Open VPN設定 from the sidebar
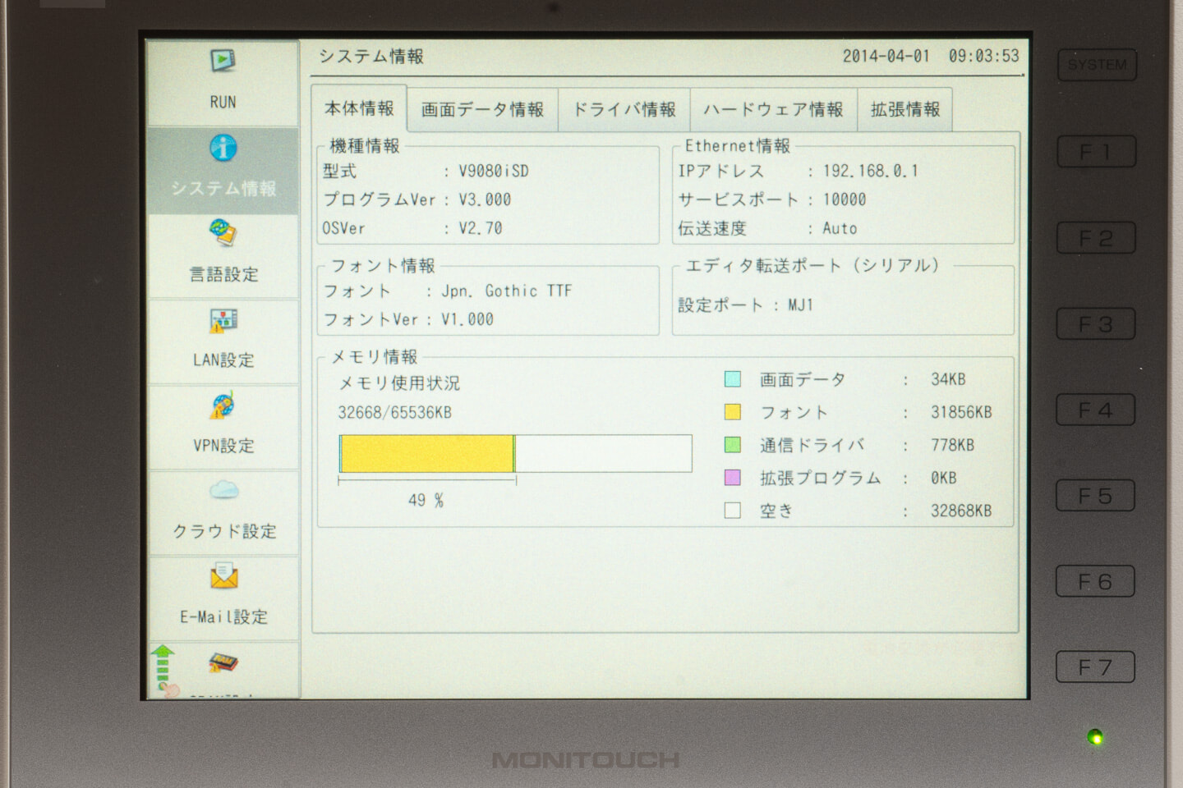Viewport: 1183px width, 788px height. pyautogui.click(x=223, y=406)
